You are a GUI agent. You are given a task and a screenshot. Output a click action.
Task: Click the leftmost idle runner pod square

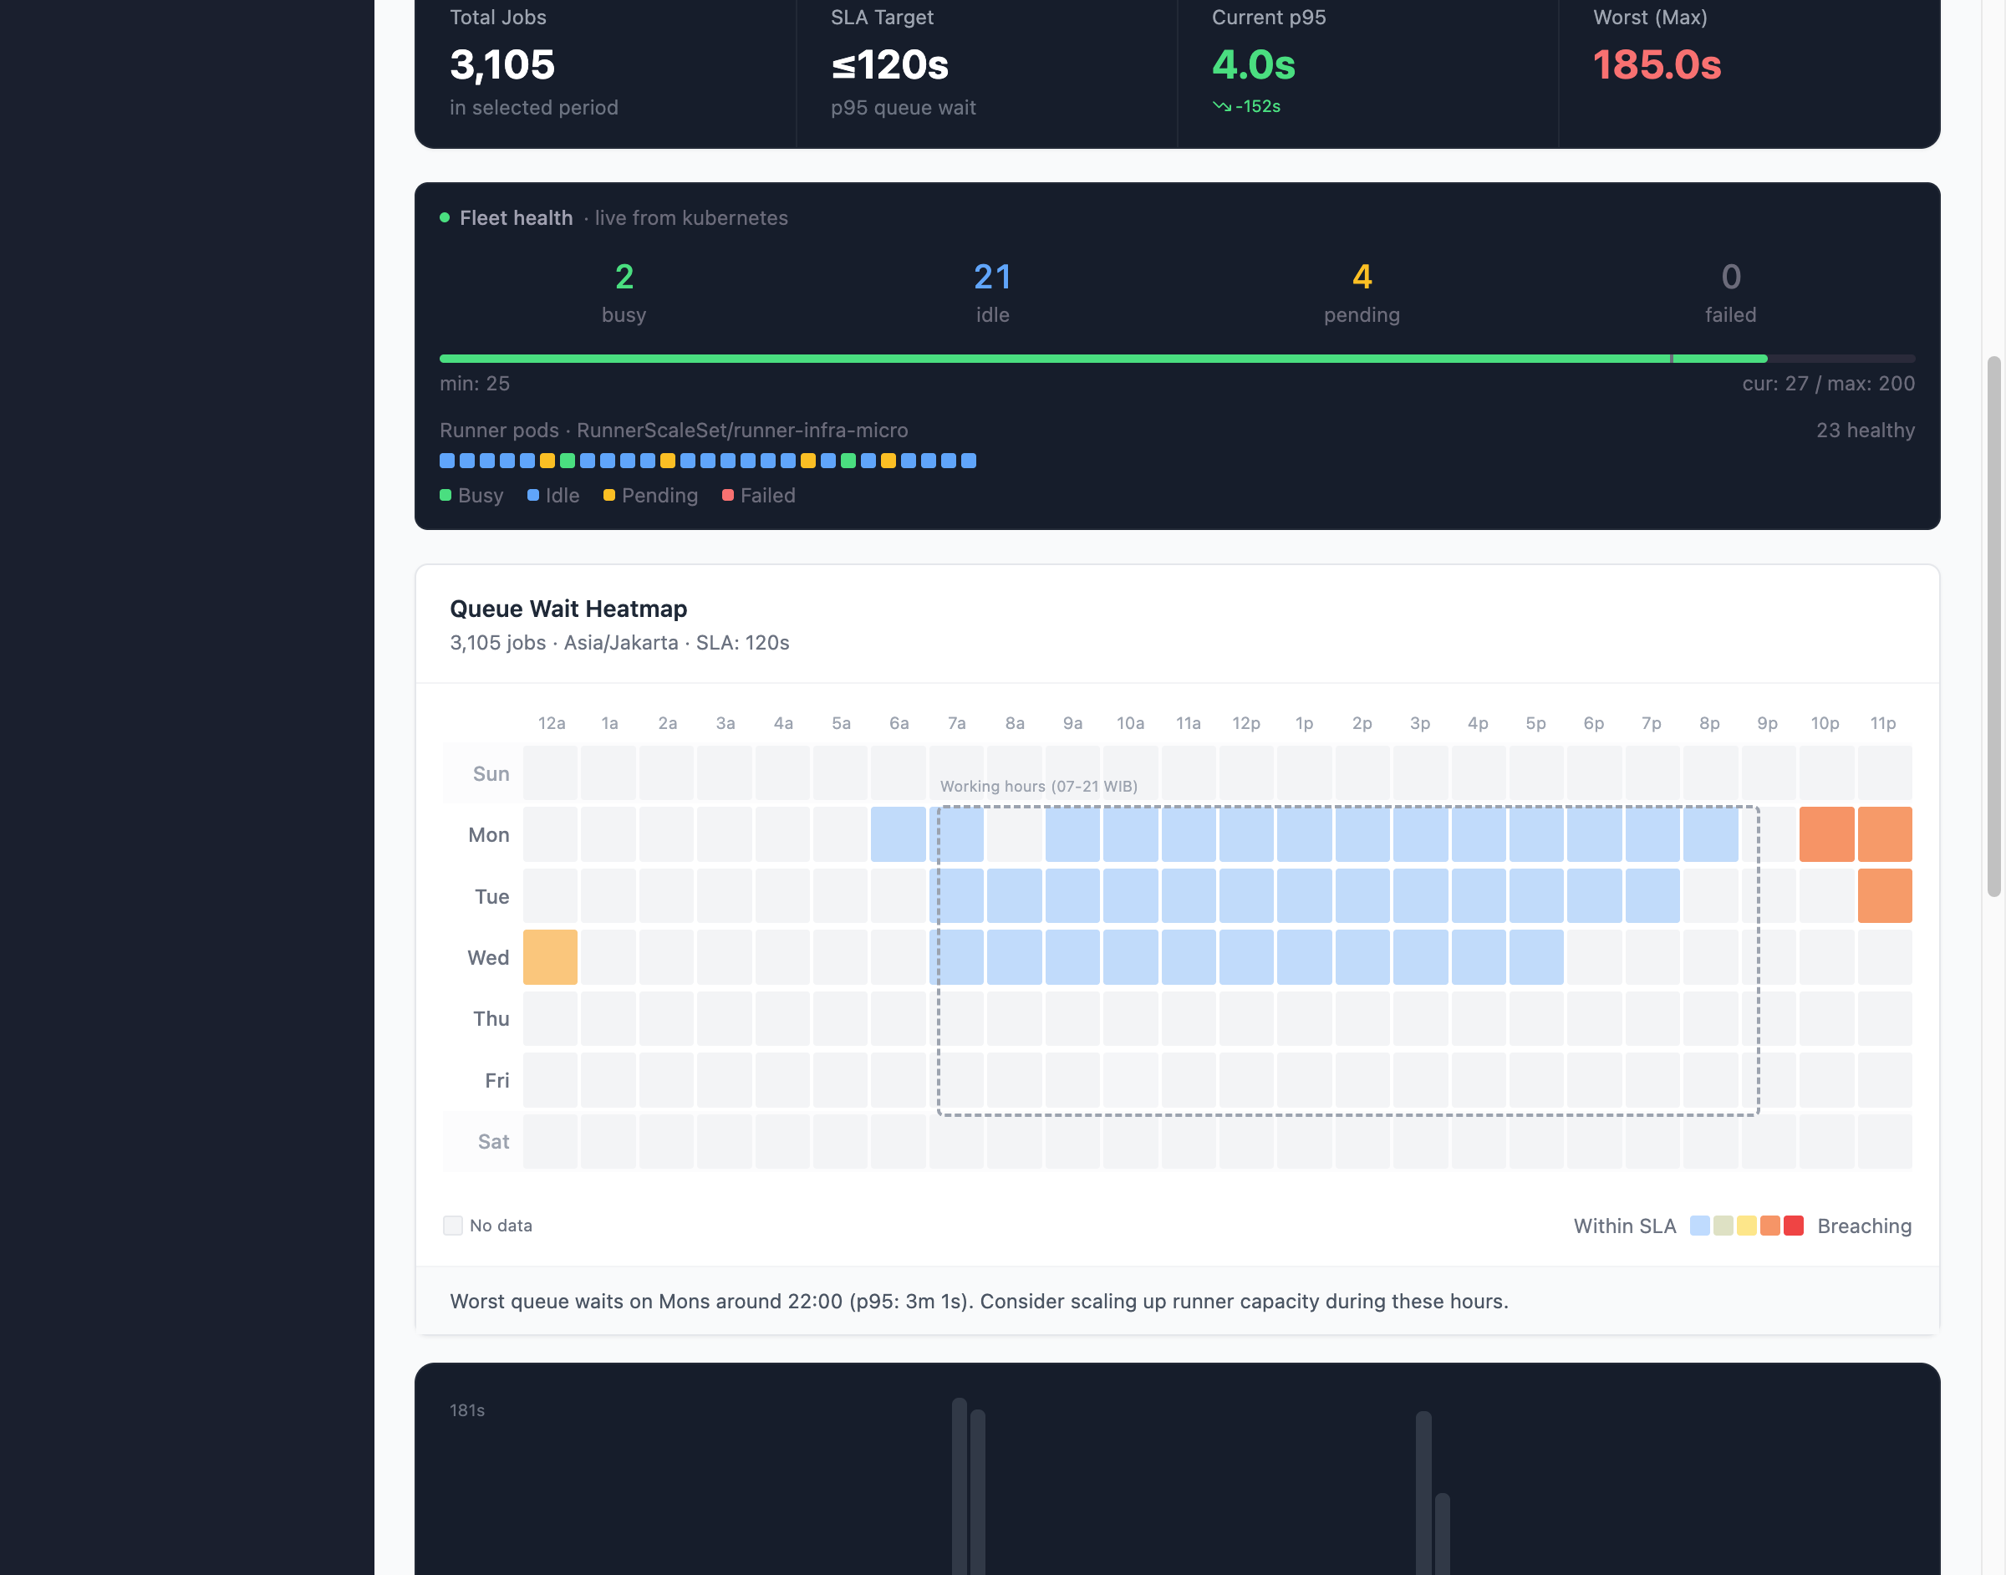coord(447,461)
